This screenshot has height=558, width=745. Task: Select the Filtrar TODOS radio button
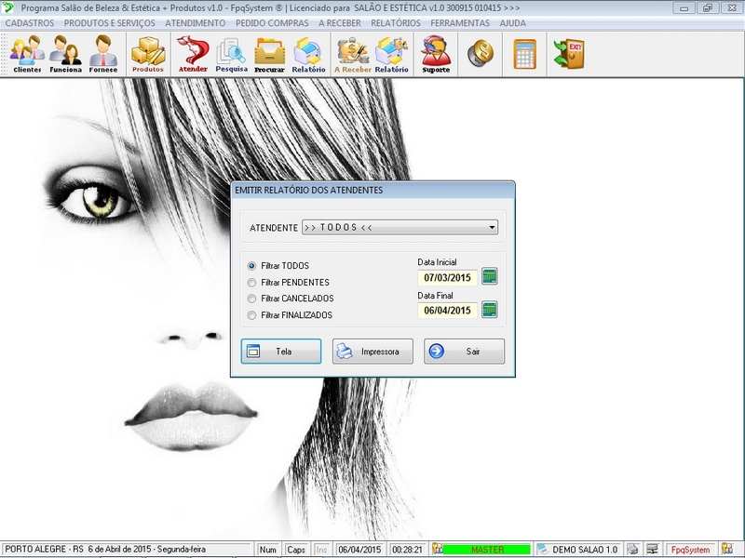pyautogui.click(x=251, y=266)
